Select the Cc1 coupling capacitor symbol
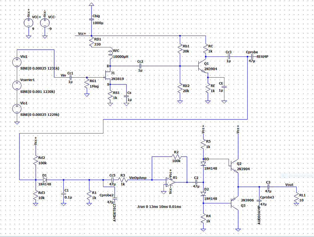314x237 pixels. (x=71, y=77)
